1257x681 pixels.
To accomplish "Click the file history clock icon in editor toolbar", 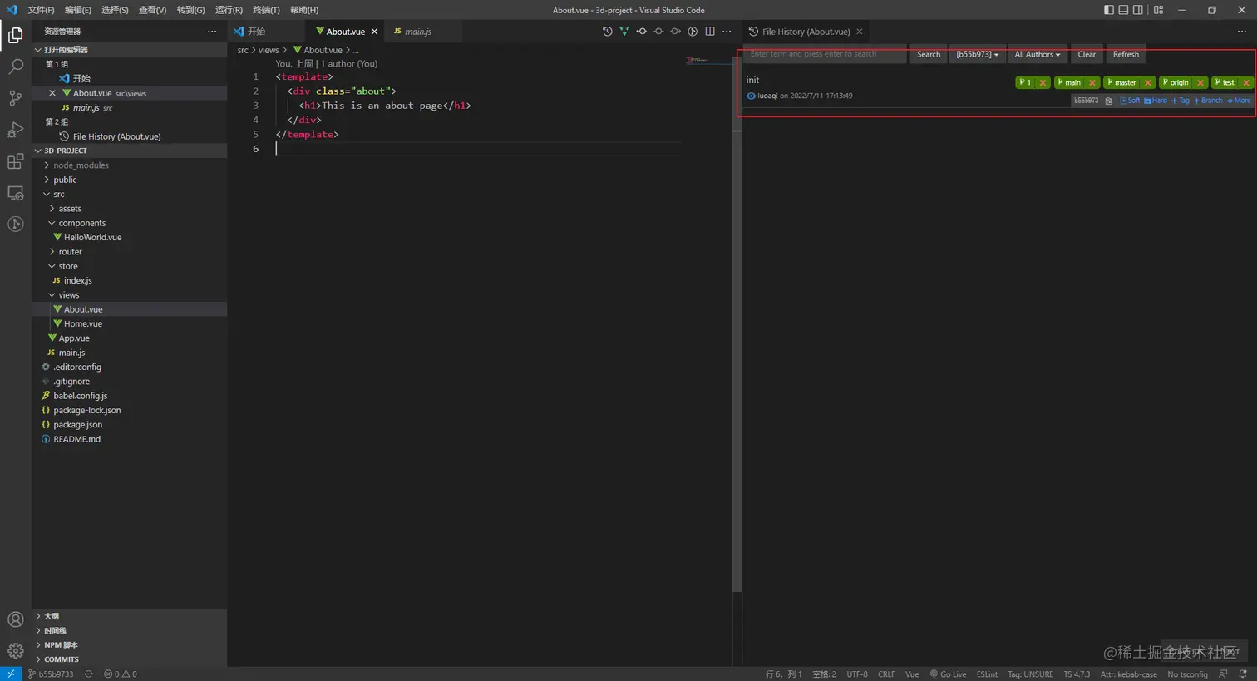I will pyautogui.click(x=607, y=32).
